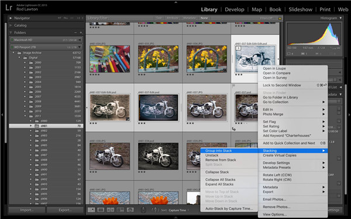Viewport: 351px width, 219px height.
Task: Open Compare view (XY) icon
Action: tap(111, 210)
